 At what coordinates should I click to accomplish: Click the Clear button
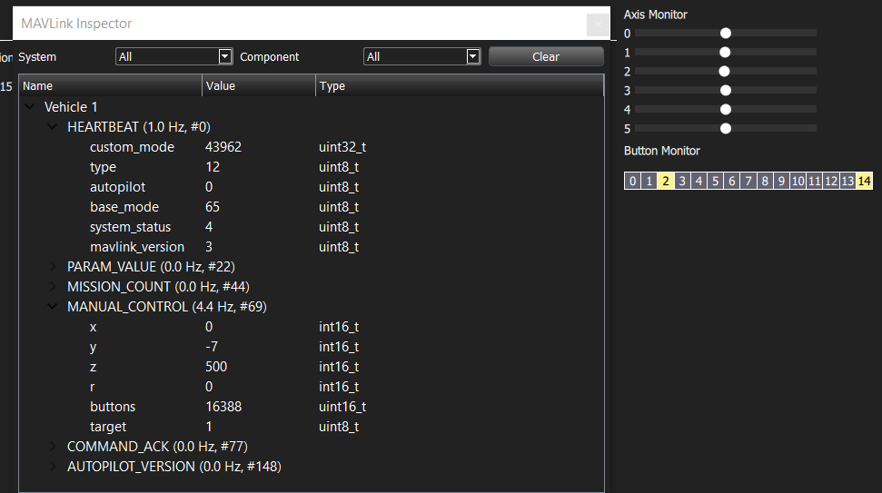pyautogui.click(x=546, y=57)
